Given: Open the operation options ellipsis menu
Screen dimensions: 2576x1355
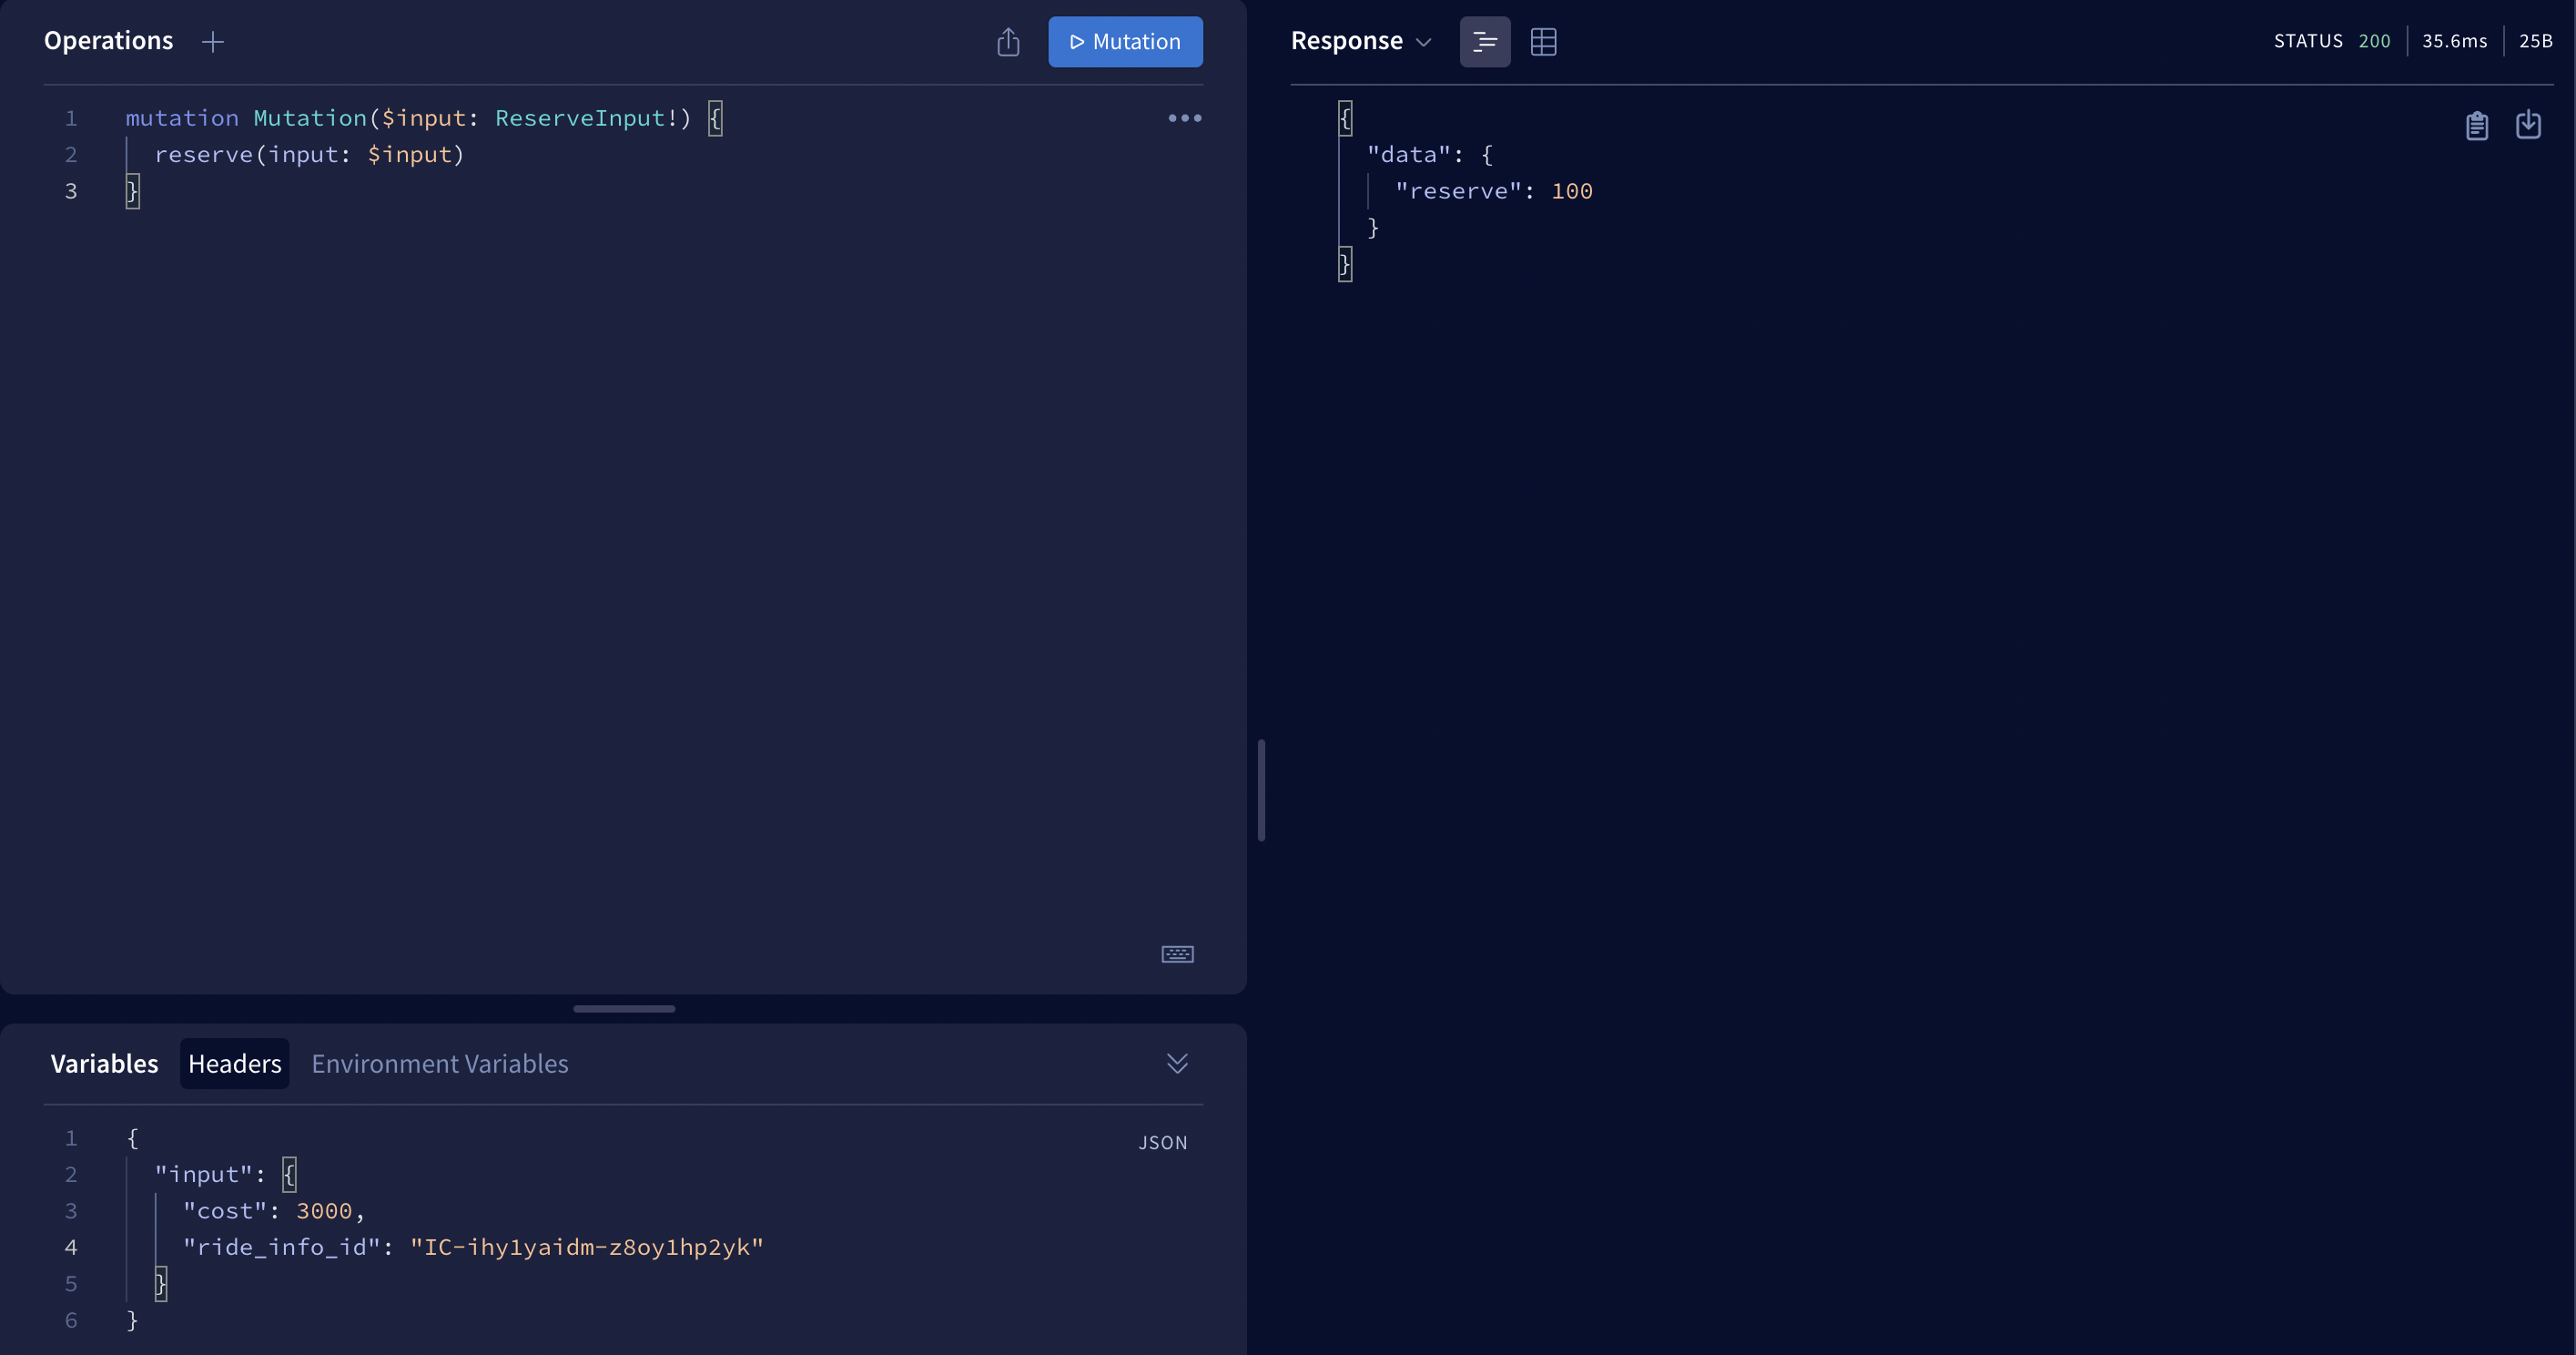Looking at the screenshot, I should pos(1185,118).
